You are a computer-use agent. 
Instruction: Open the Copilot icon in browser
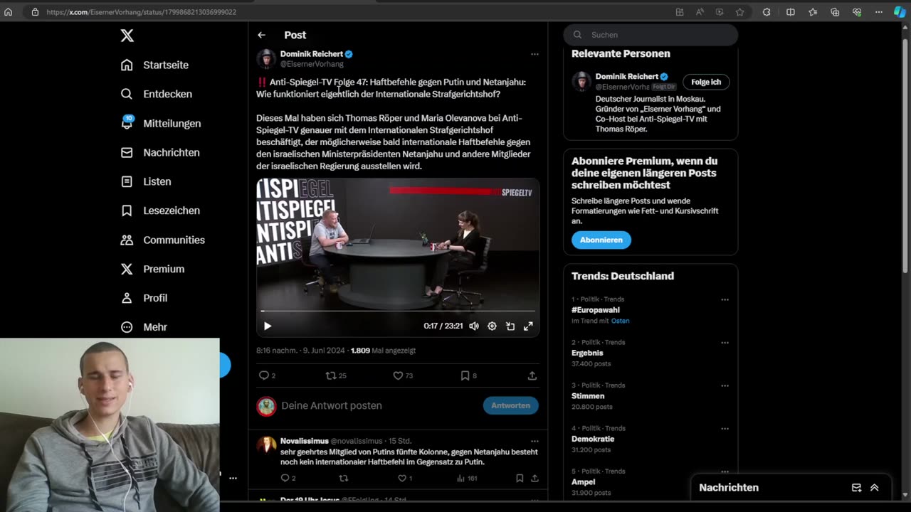click(900, 12)
